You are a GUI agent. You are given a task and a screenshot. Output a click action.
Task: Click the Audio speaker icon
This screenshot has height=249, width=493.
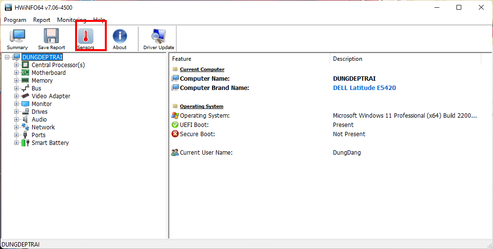25,120
